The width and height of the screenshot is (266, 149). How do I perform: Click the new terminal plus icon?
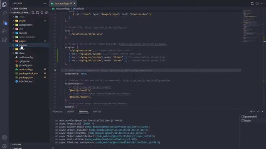click(251, 111)
